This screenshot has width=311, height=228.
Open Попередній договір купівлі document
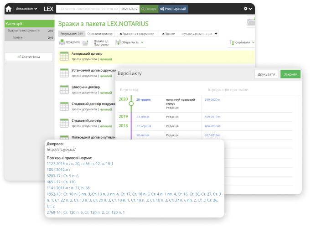93,137
